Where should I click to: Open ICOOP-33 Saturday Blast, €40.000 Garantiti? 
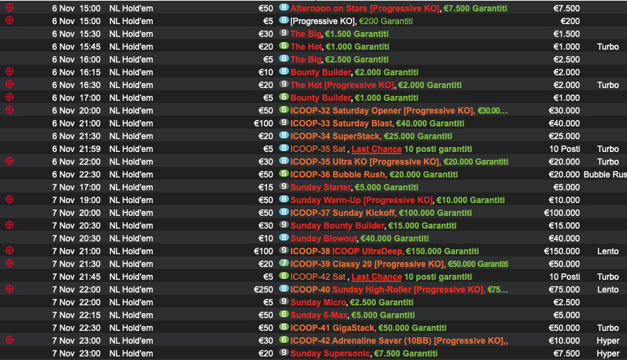[377, 124]
